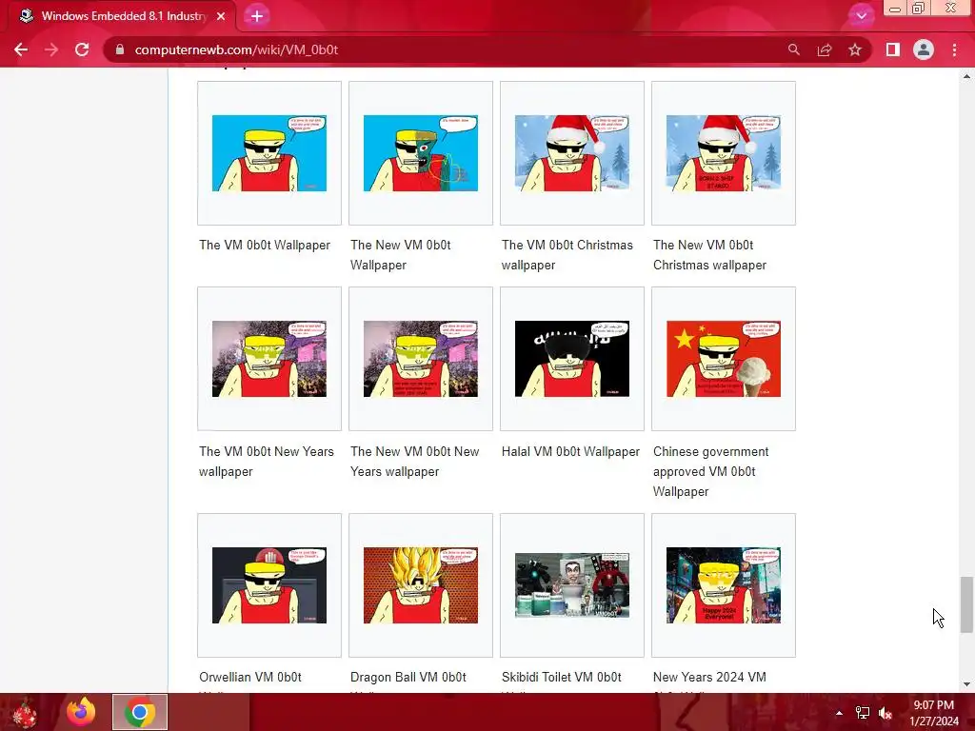Click the scrollbar up arrow
This screenshot has height=731, width=975.
[966, 76]
